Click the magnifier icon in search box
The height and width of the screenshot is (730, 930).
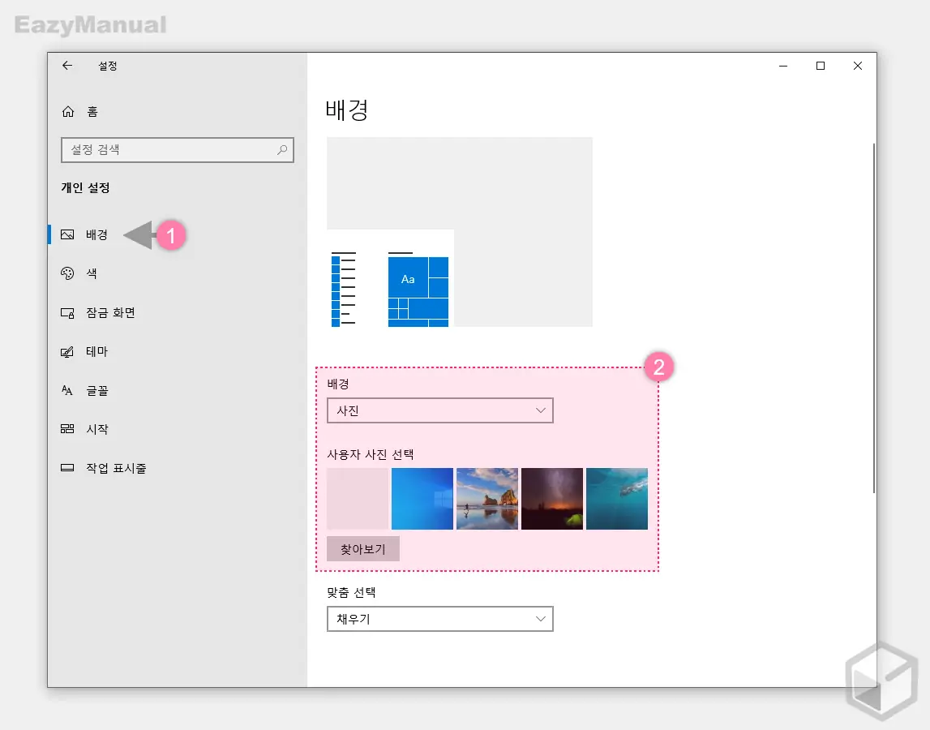pos(282,150)
